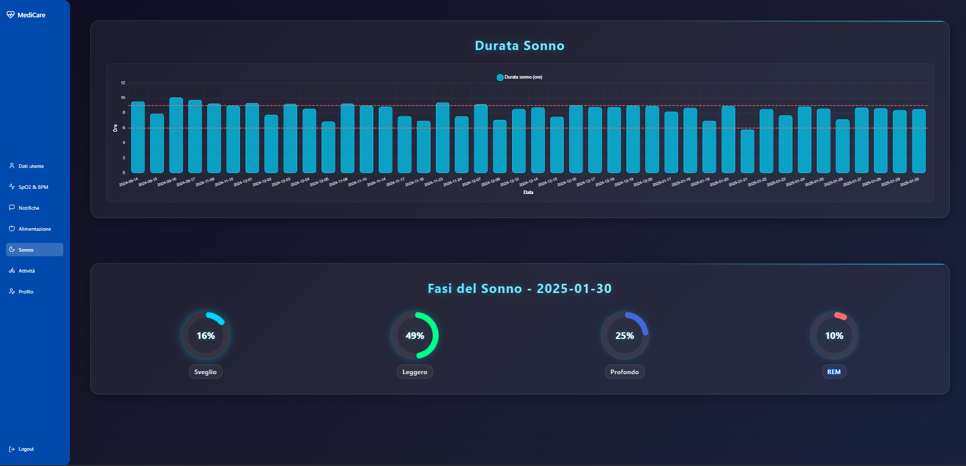Click the 12 value on the y-axis
966x466 pixels.
(123, 83)
